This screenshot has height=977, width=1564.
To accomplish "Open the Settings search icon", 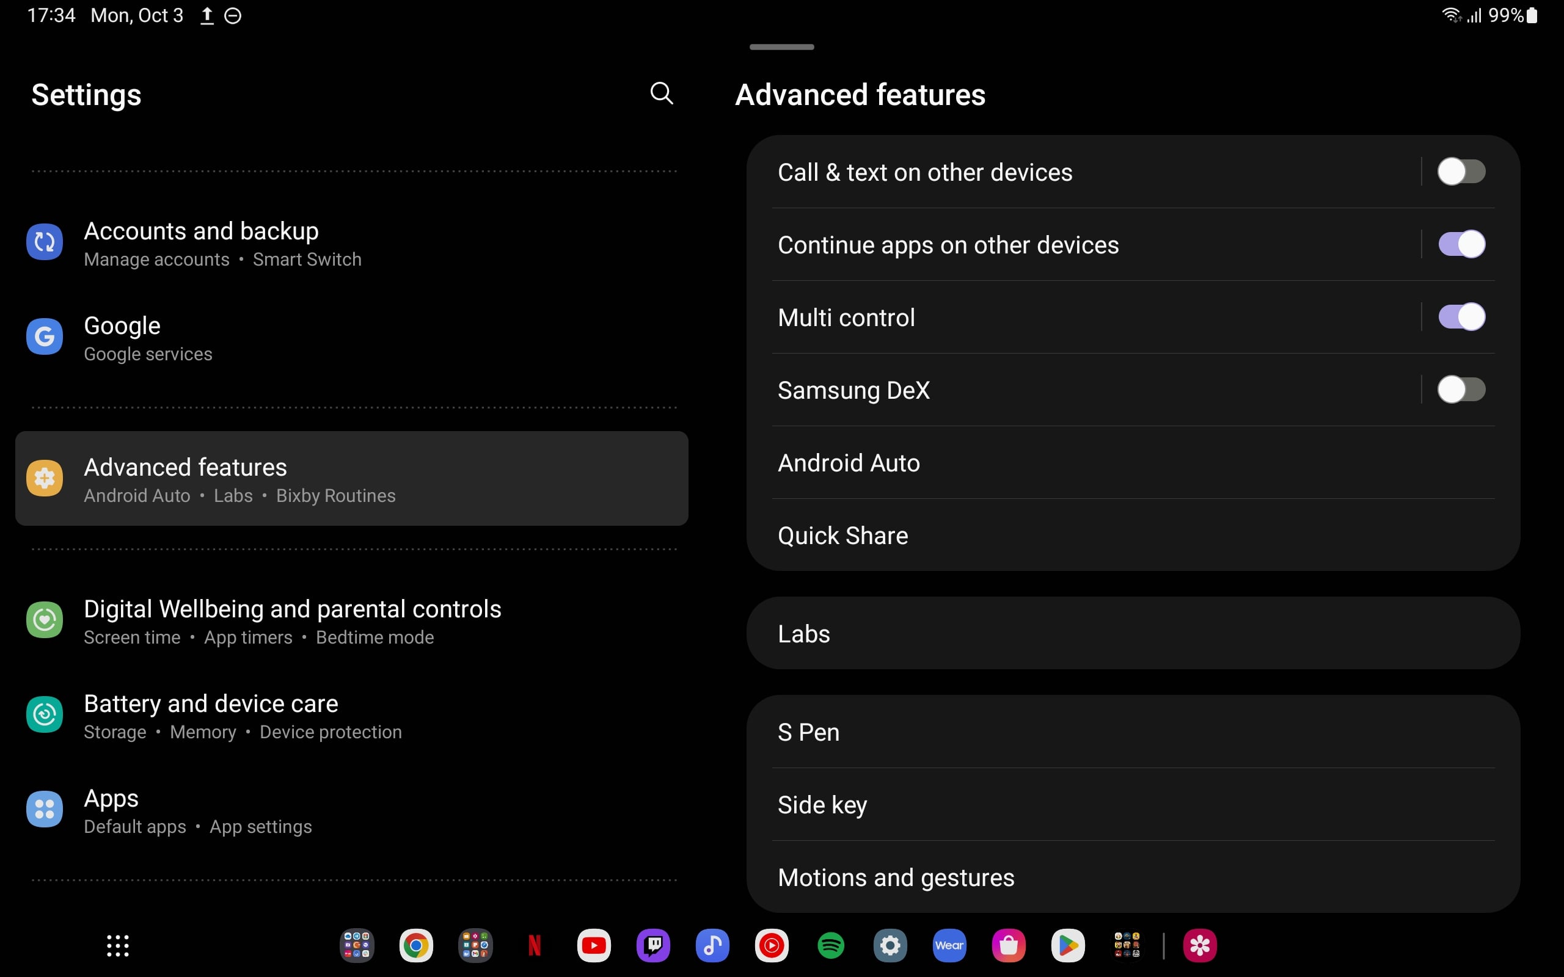I will [661, 93].
